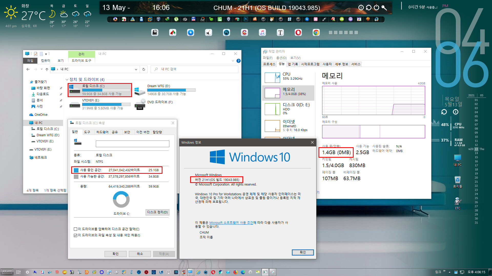The height and width of the screenshot is (276, 492).
Task: Expand the ribbon with the chevron
Action: [233, 61]
